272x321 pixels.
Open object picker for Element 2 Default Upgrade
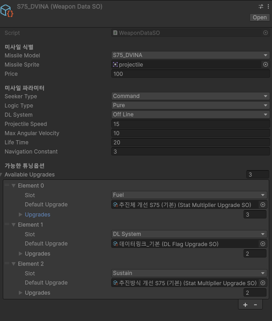coord(263,283)
